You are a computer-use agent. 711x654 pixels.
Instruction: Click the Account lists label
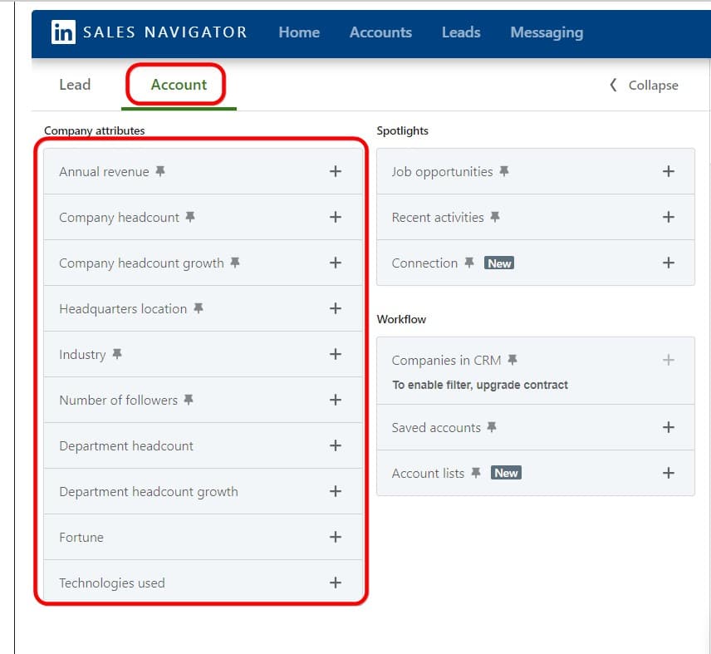click(428, 474)
